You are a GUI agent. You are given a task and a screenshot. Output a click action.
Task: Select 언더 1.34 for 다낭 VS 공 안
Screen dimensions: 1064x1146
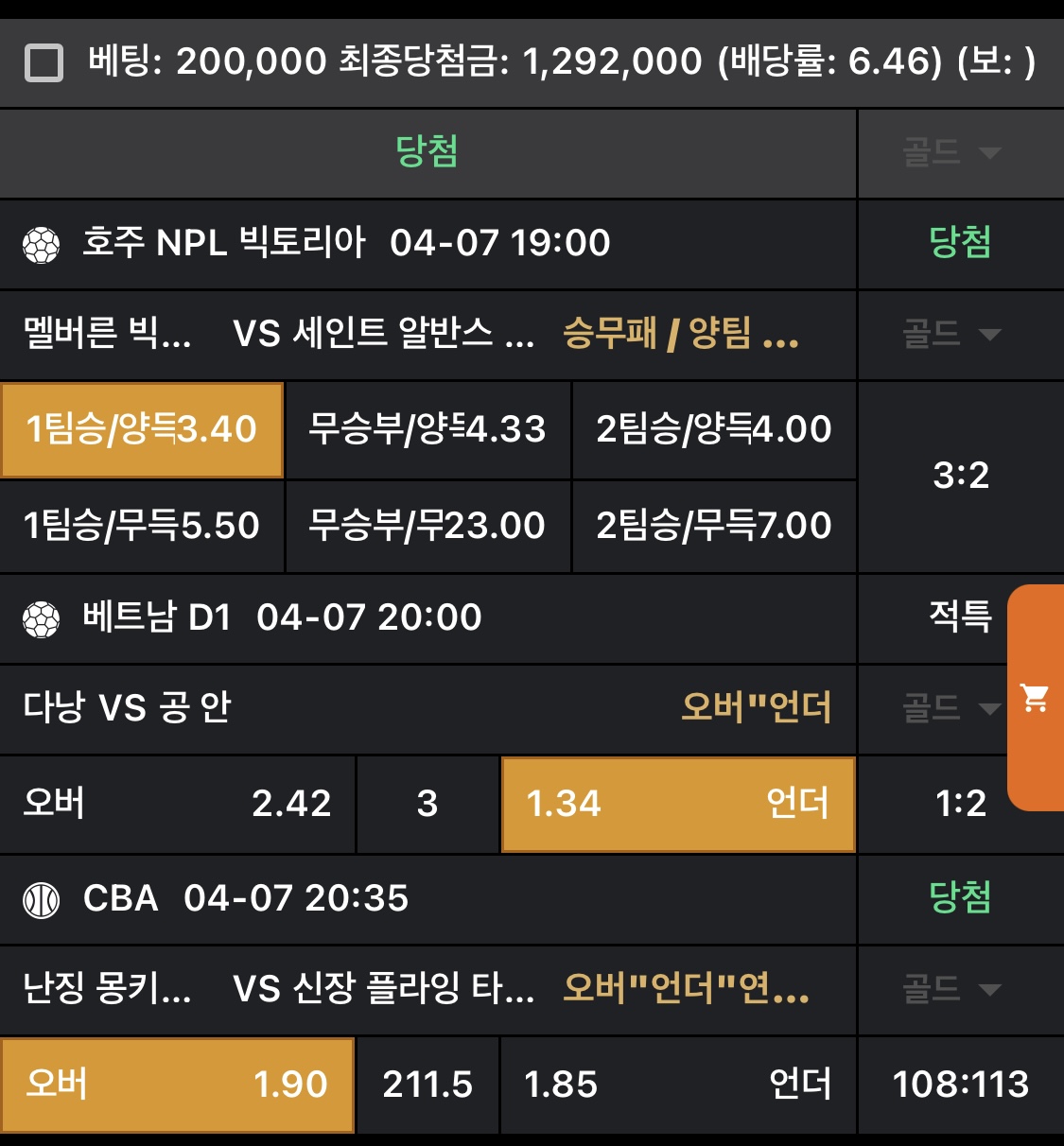pos(677,805)
